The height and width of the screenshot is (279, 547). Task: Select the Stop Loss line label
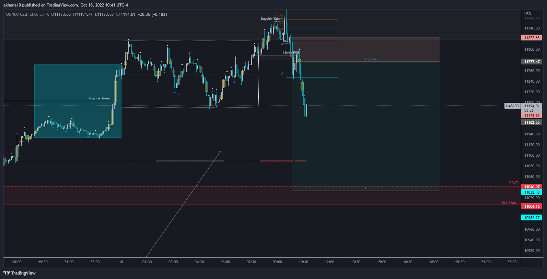pos(370,59)
